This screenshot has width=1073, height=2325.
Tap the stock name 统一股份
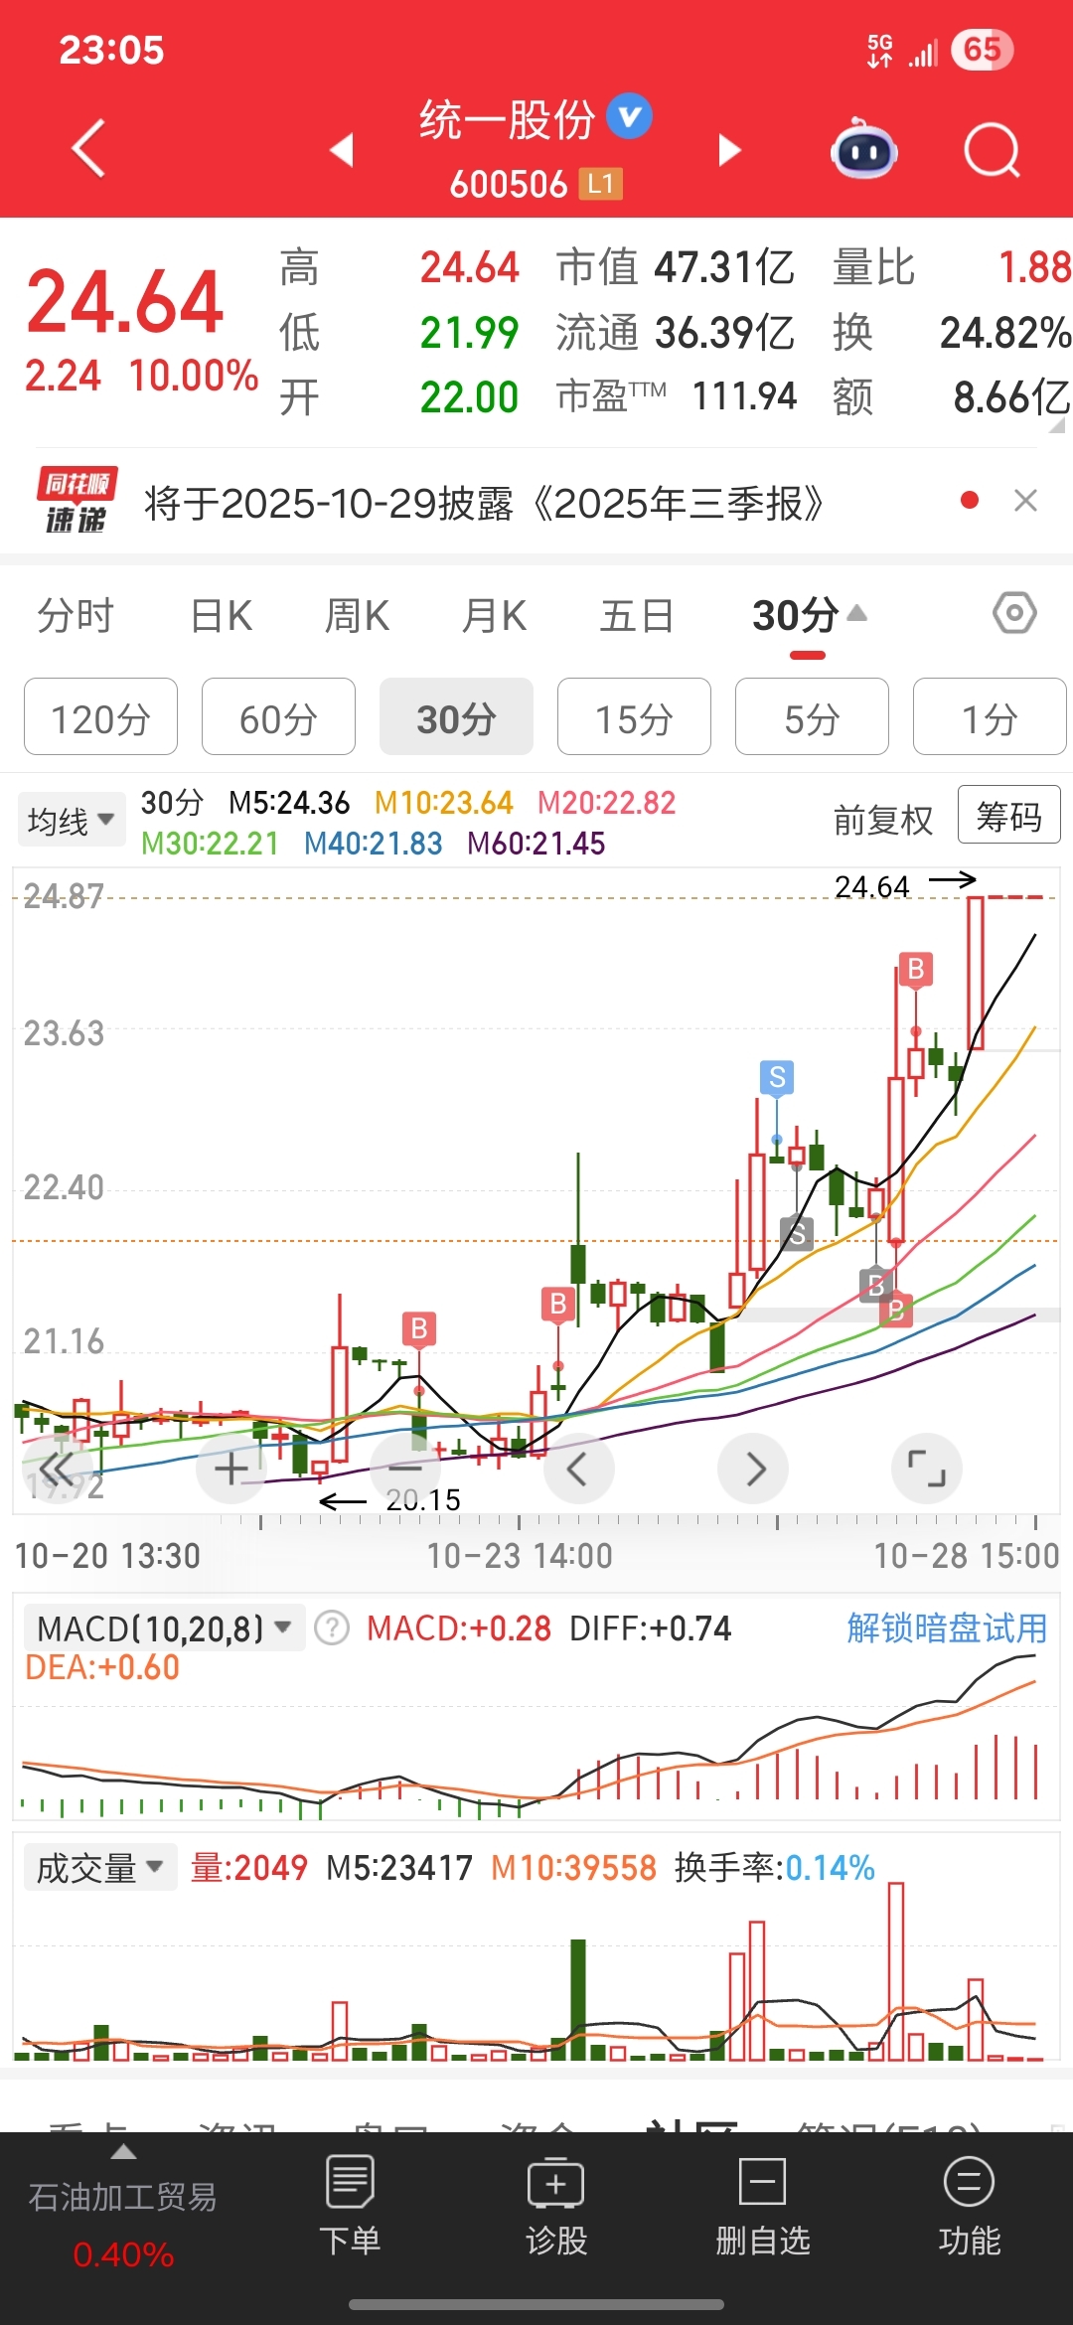pyautogui.click(x=507, y=120)
